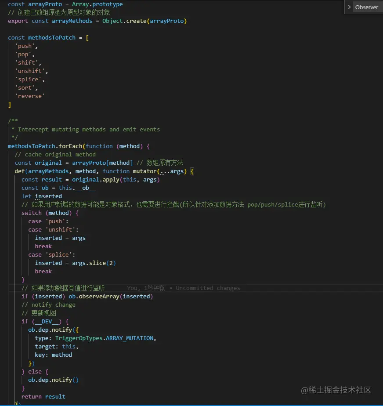Expand the Observer sticky scroll chevron
Screen dimensions: 383x406
349,7
